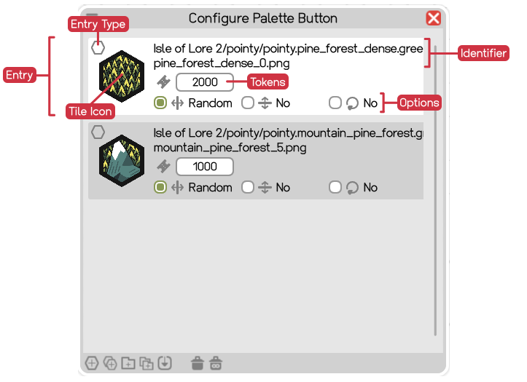
Task: Click the tokens field showing 1000
Action: click(x=205, y=167)
